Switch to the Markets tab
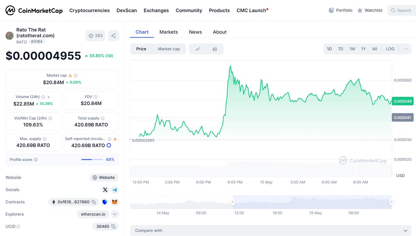The height and width of the screenshot is (236, 416). [168, 32]
